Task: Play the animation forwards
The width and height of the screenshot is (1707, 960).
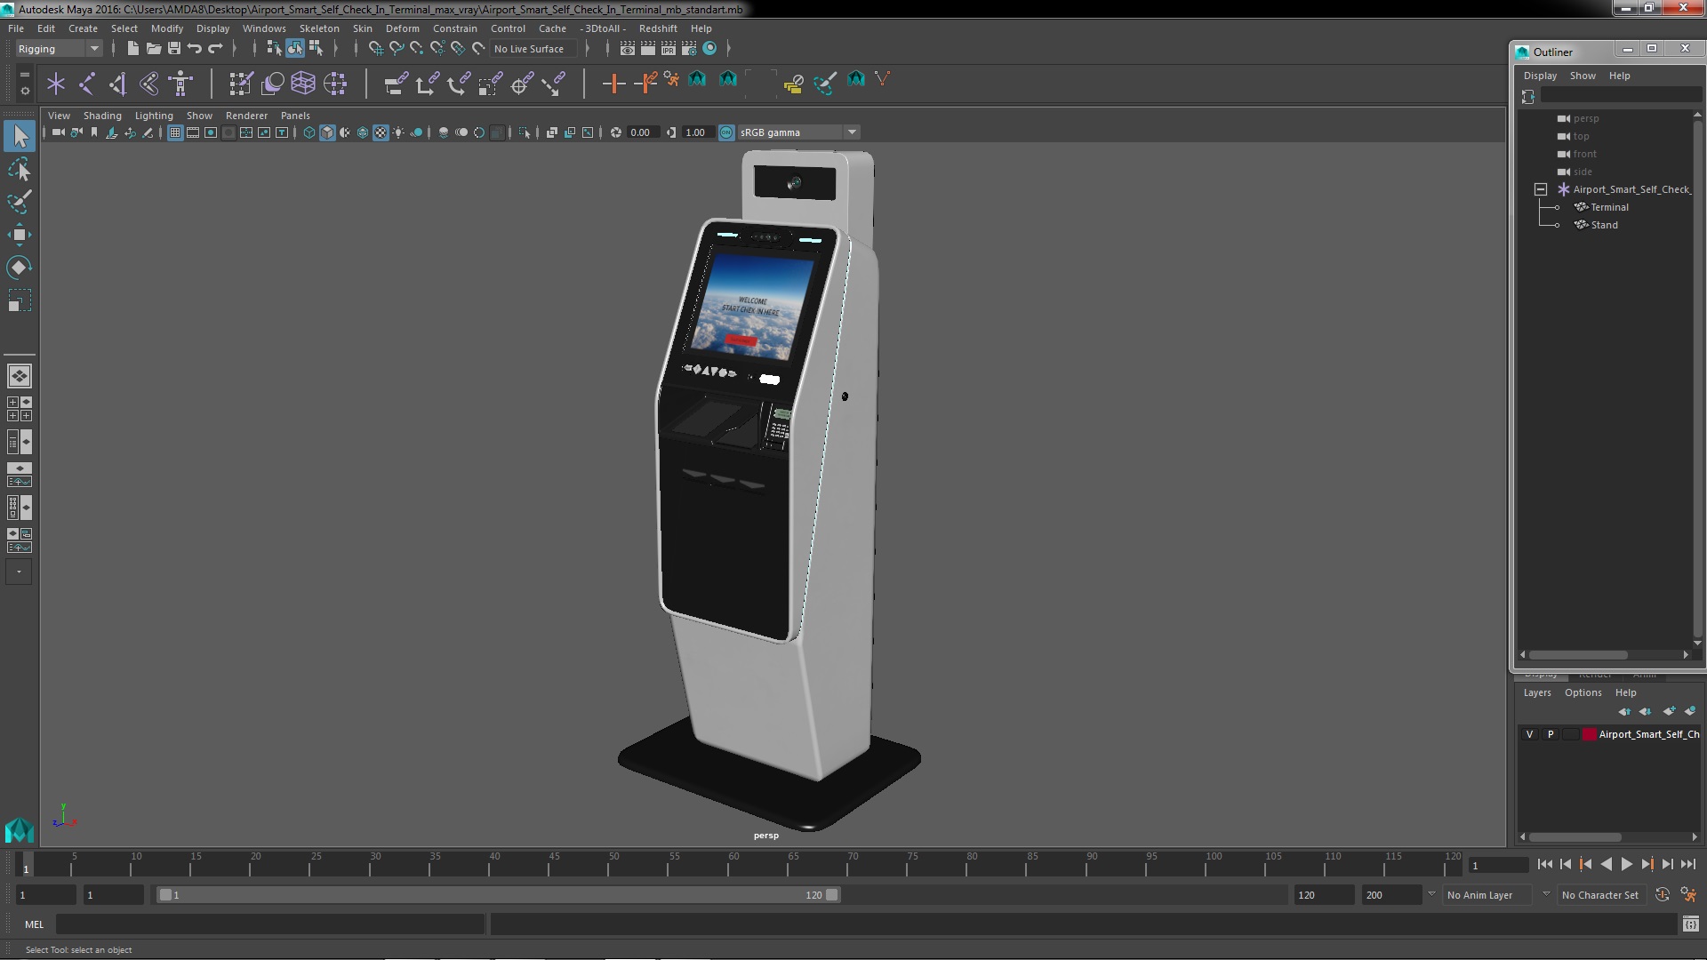Action: tap(1626, 864)
